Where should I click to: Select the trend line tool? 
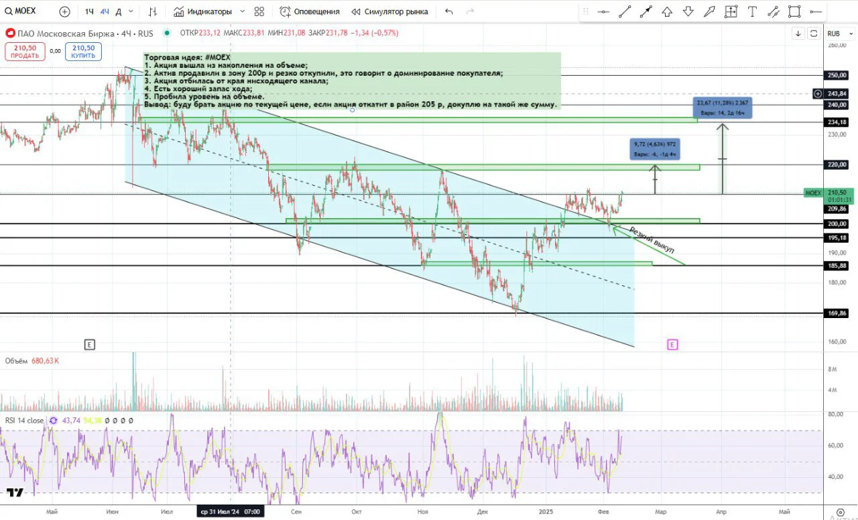pyautogui.click(x=625, y=11)
